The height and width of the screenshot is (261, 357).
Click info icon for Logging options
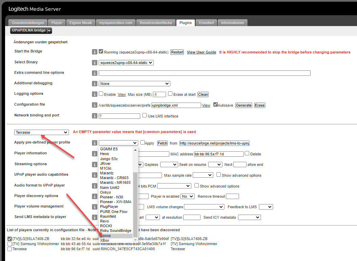[x=94, y=94]
